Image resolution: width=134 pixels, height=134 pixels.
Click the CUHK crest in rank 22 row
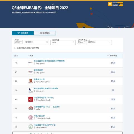click(31, 81)
